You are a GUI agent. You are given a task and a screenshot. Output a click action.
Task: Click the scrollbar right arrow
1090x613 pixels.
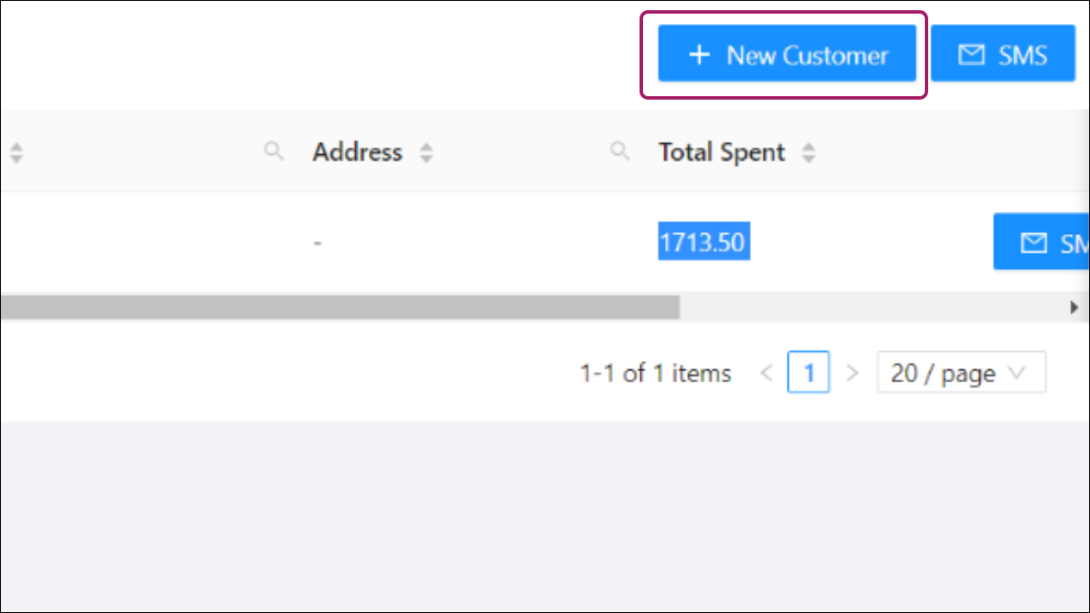(1075, 307)
